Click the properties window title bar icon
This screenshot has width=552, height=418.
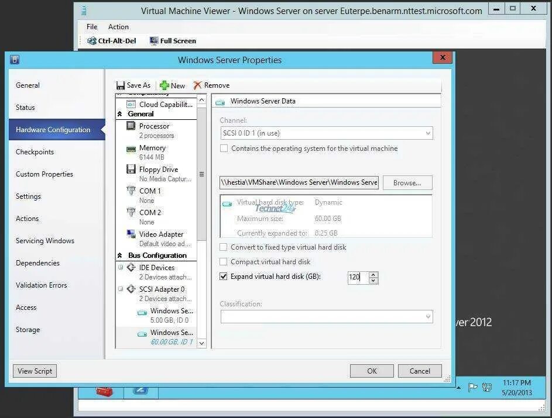(15, 60)
